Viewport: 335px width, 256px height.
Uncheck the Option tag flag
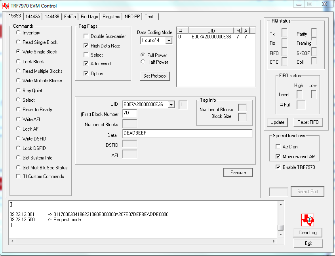coord(86,73)
